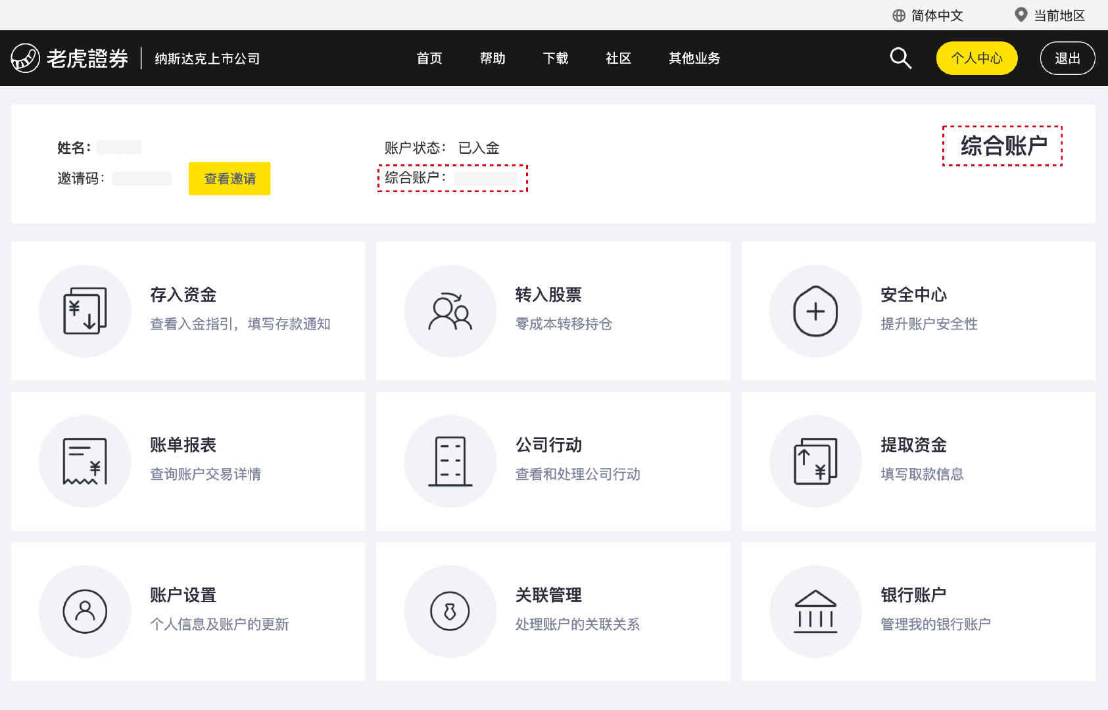The image size is (1108, 710).
Task: Click the deposit funds (存入资金) icon
Action: pos(85,311)
